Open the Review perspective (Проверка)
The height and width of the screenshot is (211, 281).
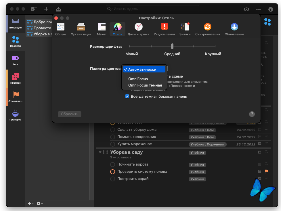coord(16,115)
